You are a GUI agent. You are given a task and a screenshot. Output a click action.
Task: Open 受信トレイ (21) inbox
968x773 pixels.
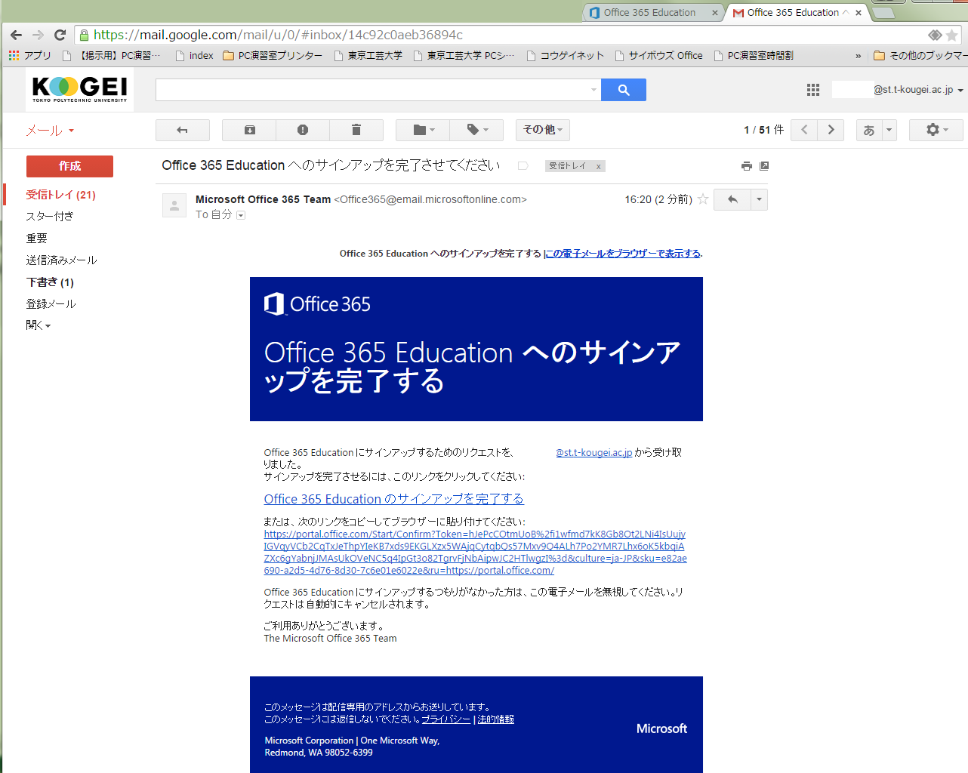pyautogui.click(x=60, y=195)
